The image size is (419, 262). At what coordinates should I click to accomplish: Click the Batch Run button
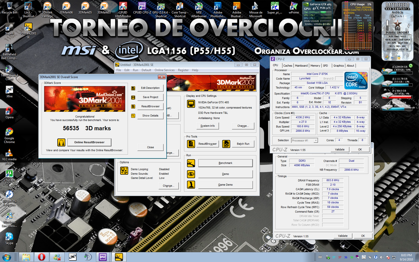pos(243,144)
